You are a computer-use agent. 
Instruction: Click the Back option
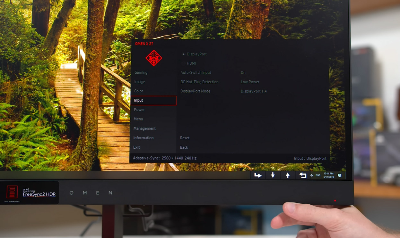(183, 147)
